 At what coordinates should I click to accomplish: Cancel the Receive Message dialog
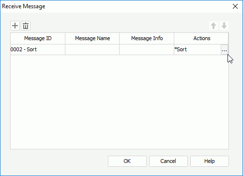168,161
